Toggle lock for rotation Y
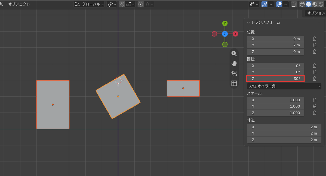The height and width of the screenshot is (176, 326). coord(314,72)
